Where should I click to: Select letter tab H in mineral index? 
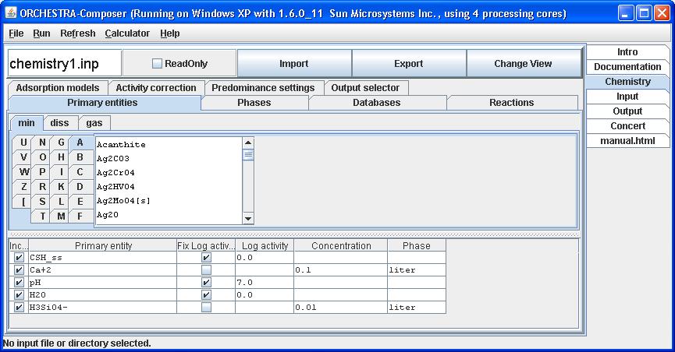[x=61, y=157]
